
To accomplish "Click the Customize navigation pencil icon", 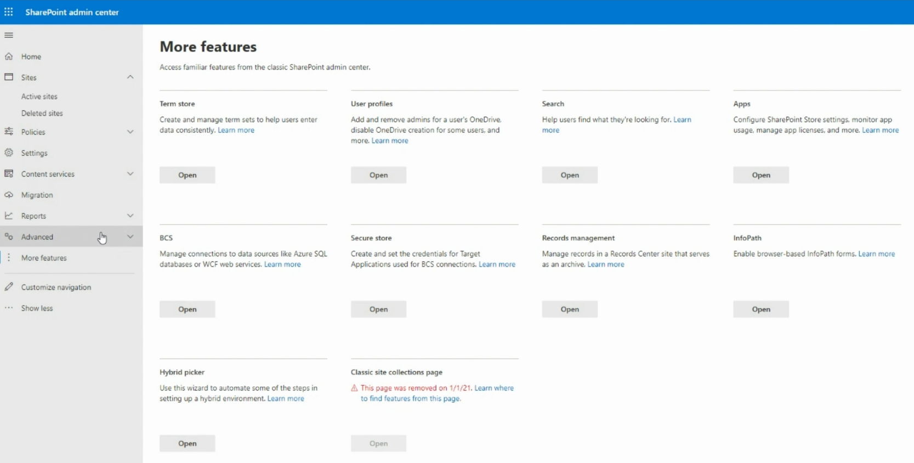I will 9,286.
